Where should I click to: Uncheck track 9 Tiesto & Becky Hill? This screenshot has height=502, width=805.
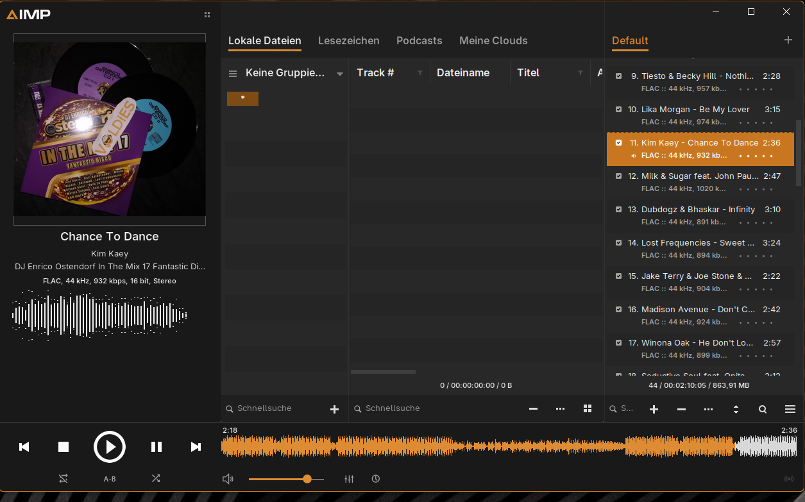618,76
